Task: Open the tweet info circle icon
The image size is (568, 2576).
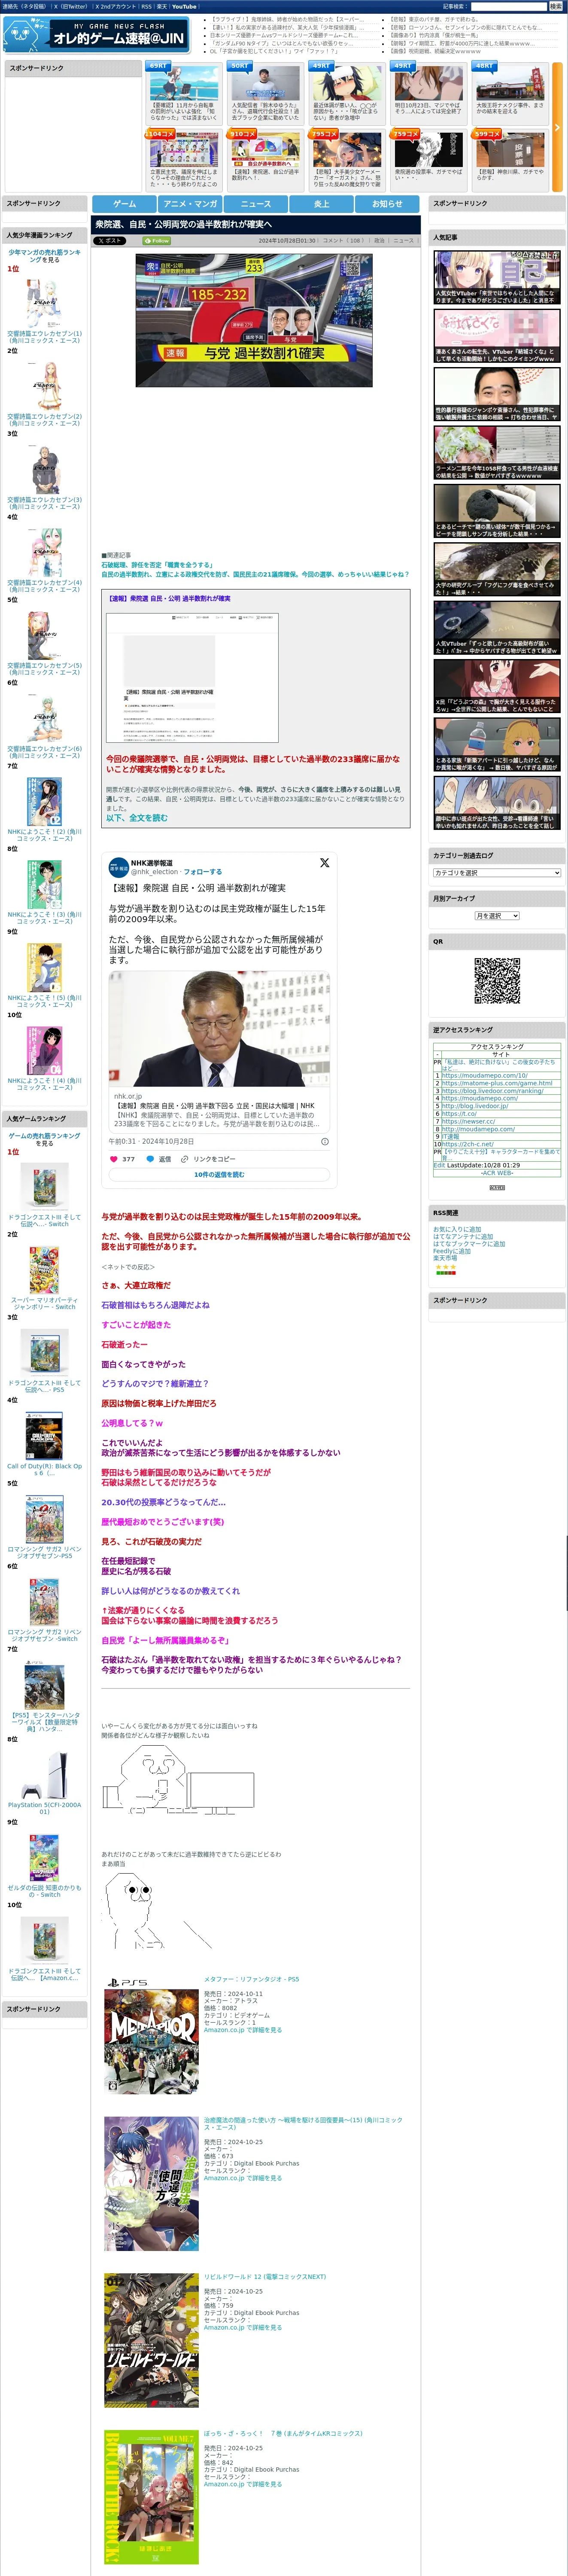Action: point(324,1141)
